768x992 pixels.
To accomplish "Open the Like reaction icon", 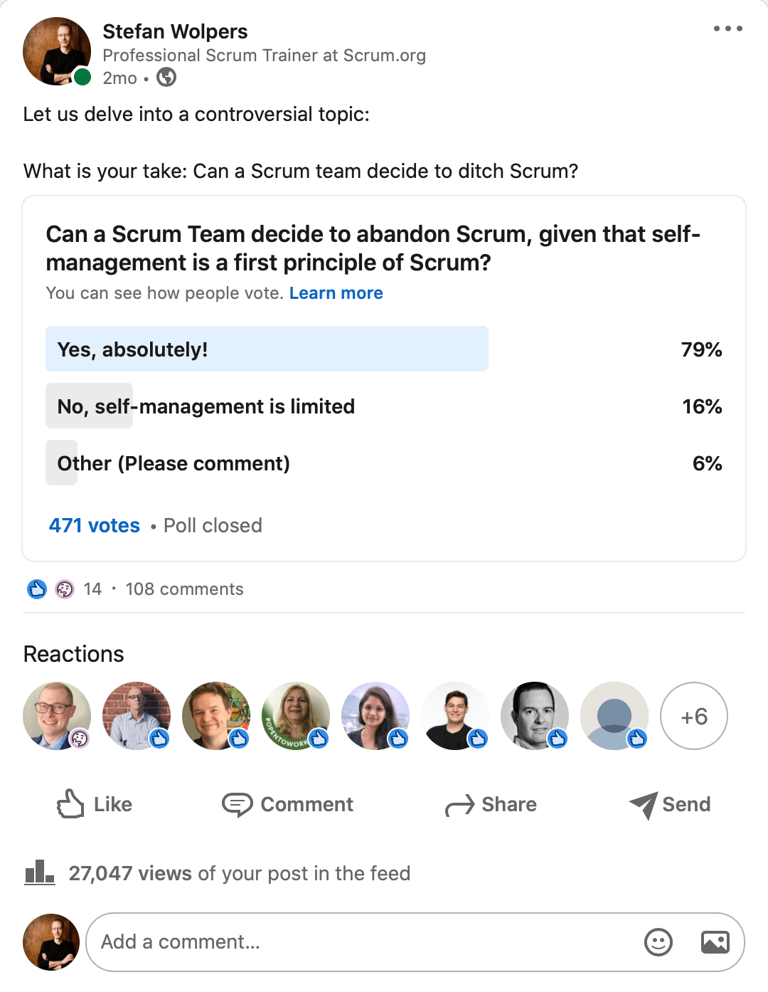I will [x=71, y=805].
